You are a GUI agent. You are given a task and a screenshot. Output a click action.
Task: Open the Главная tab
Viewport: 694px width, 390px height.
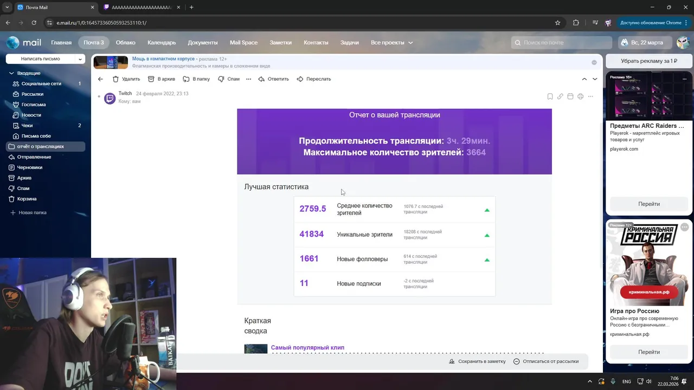tap(61, 42)
